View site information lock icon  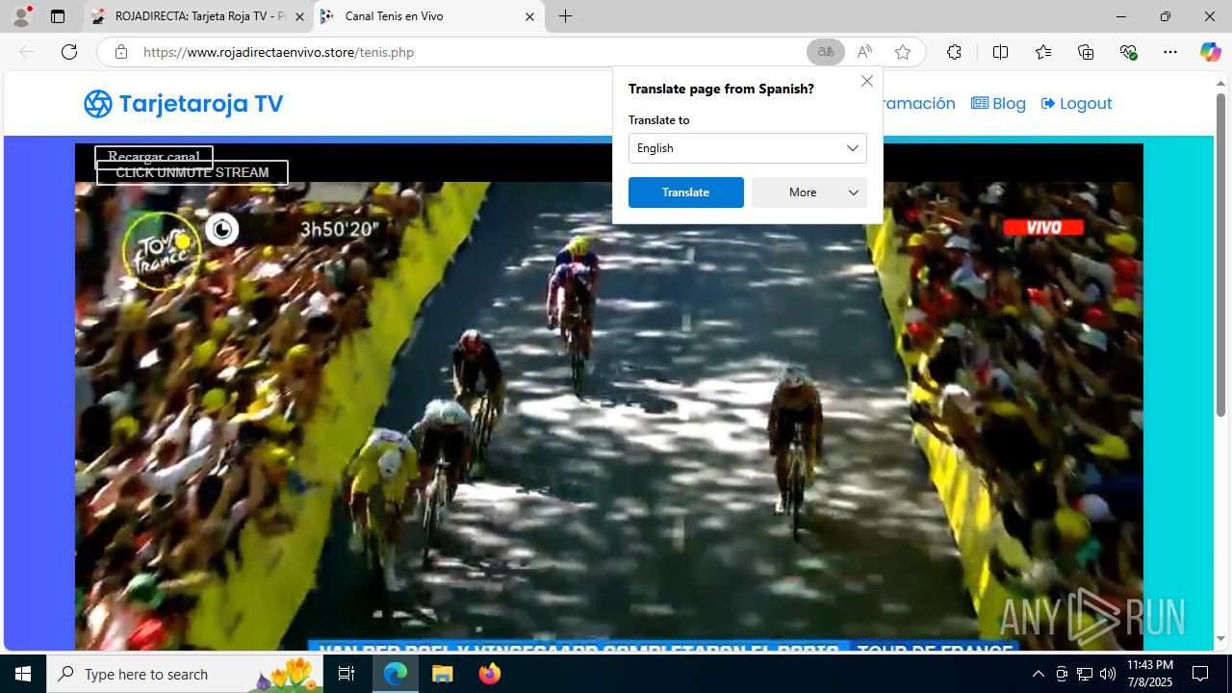point(121,52)
